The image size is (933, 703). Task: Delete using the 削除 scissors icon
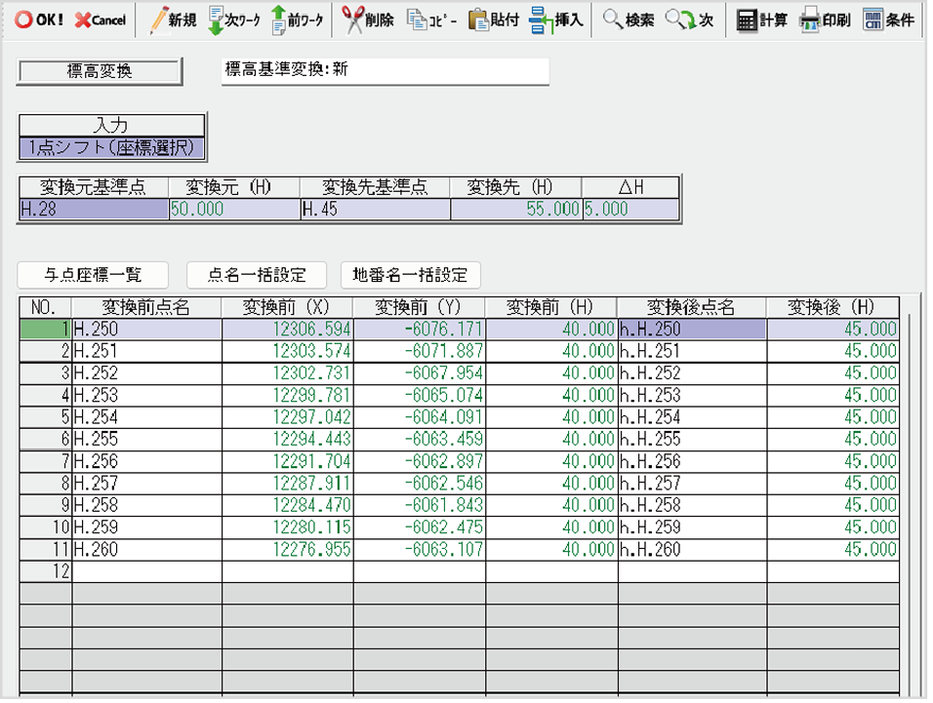[x=367, y=20]
